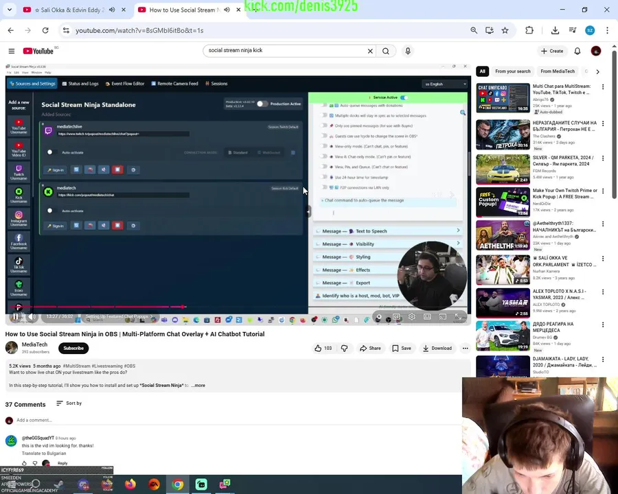This screenshot has height=494, width=618.
Task: Click the video progress bar scrubber
Action: (183, 307)
